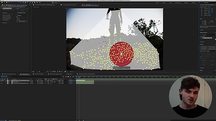This screenshot has width=216, height=121.
Task: Select White Solid 1 layer in timeline
Action: point(16,82)
